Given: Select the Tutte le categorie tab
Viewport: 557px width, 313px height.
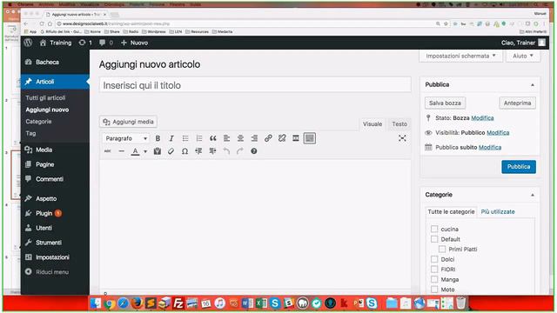Looking at the screenshot, I should [451, 211].
